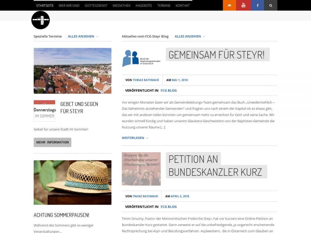The height and width of the screenshot is (233, 311).
Task: Open author Tobias Rathmair's page
Action: coord(146,80)
